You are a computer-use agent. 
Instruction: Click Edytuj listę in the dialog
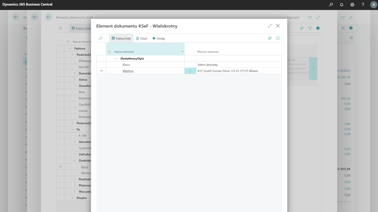click(121, 38)
